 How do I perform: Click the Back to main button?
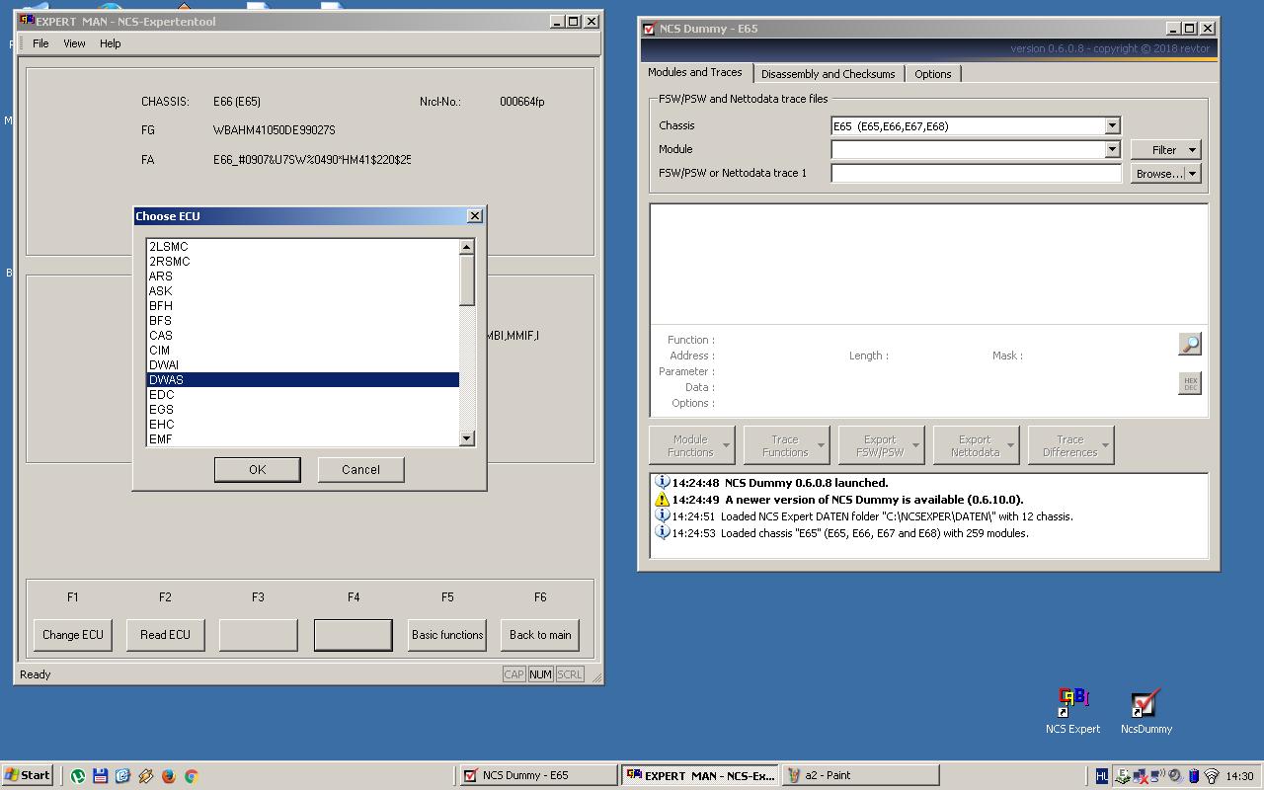[x=540, y=635]
